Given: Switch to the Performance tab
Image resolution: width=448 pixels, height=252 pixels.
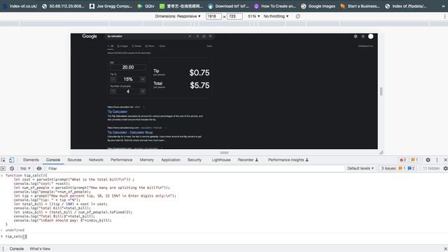Looking at the screenshot, I should coord(121,160).
